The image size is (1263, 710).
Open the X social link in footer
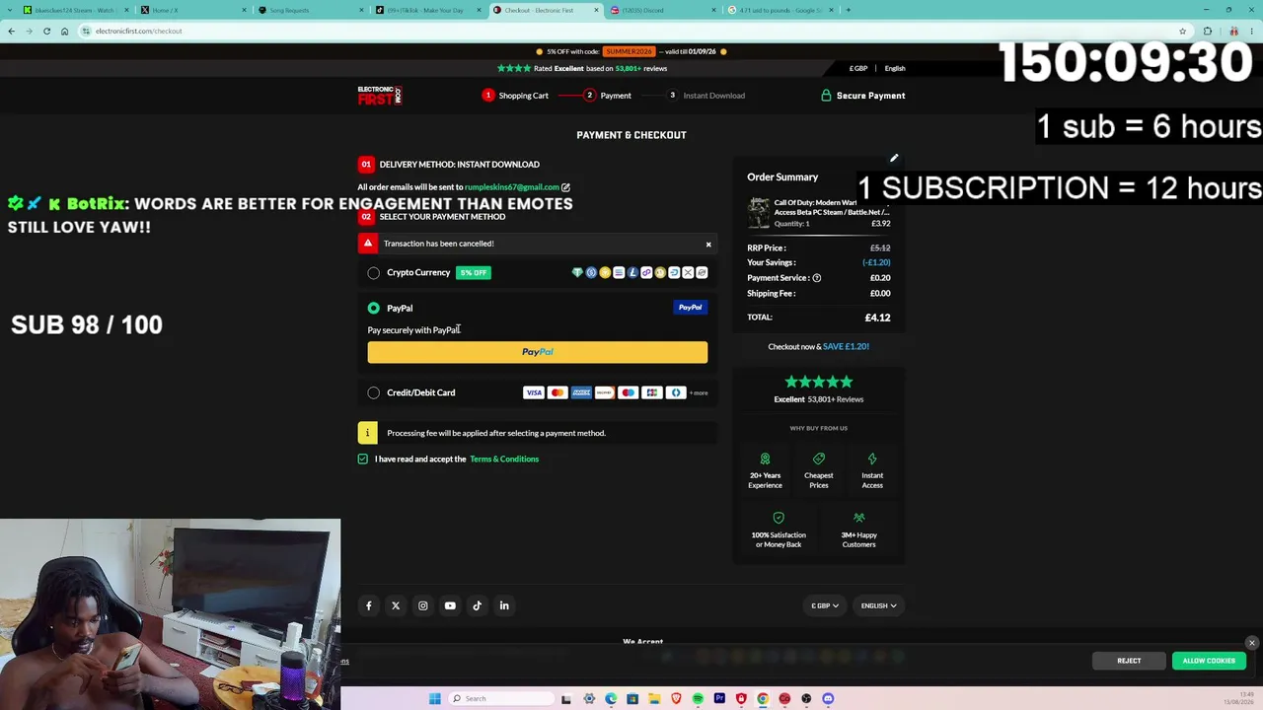coord(396,606)
